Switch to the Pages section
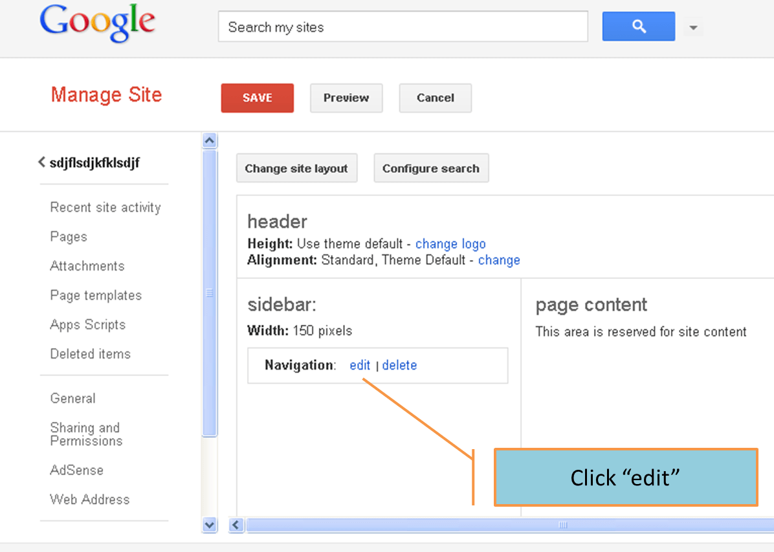Image resolution: width=774 pixels, height=552 pixels. click(x=68, y=237)
